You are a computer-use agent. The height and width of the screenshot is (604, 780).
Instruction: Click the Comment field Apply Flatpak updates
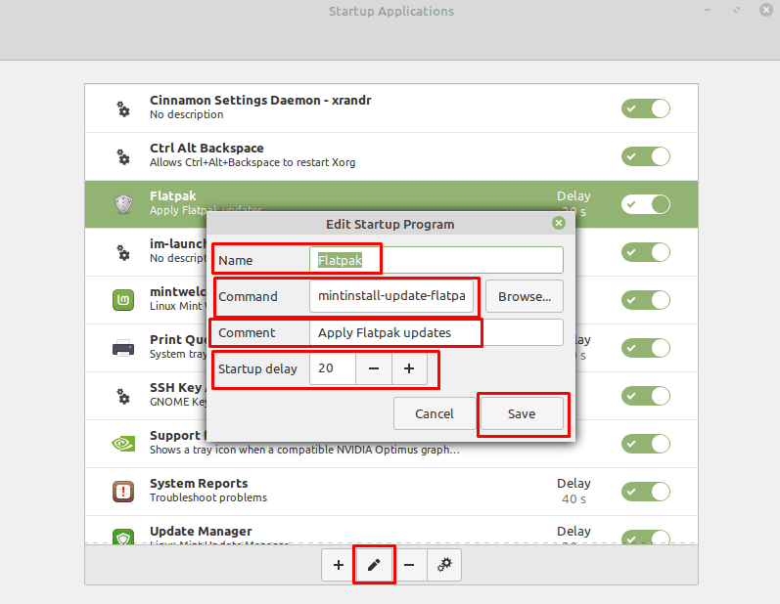pyautogui.click(x=436, y=332)
